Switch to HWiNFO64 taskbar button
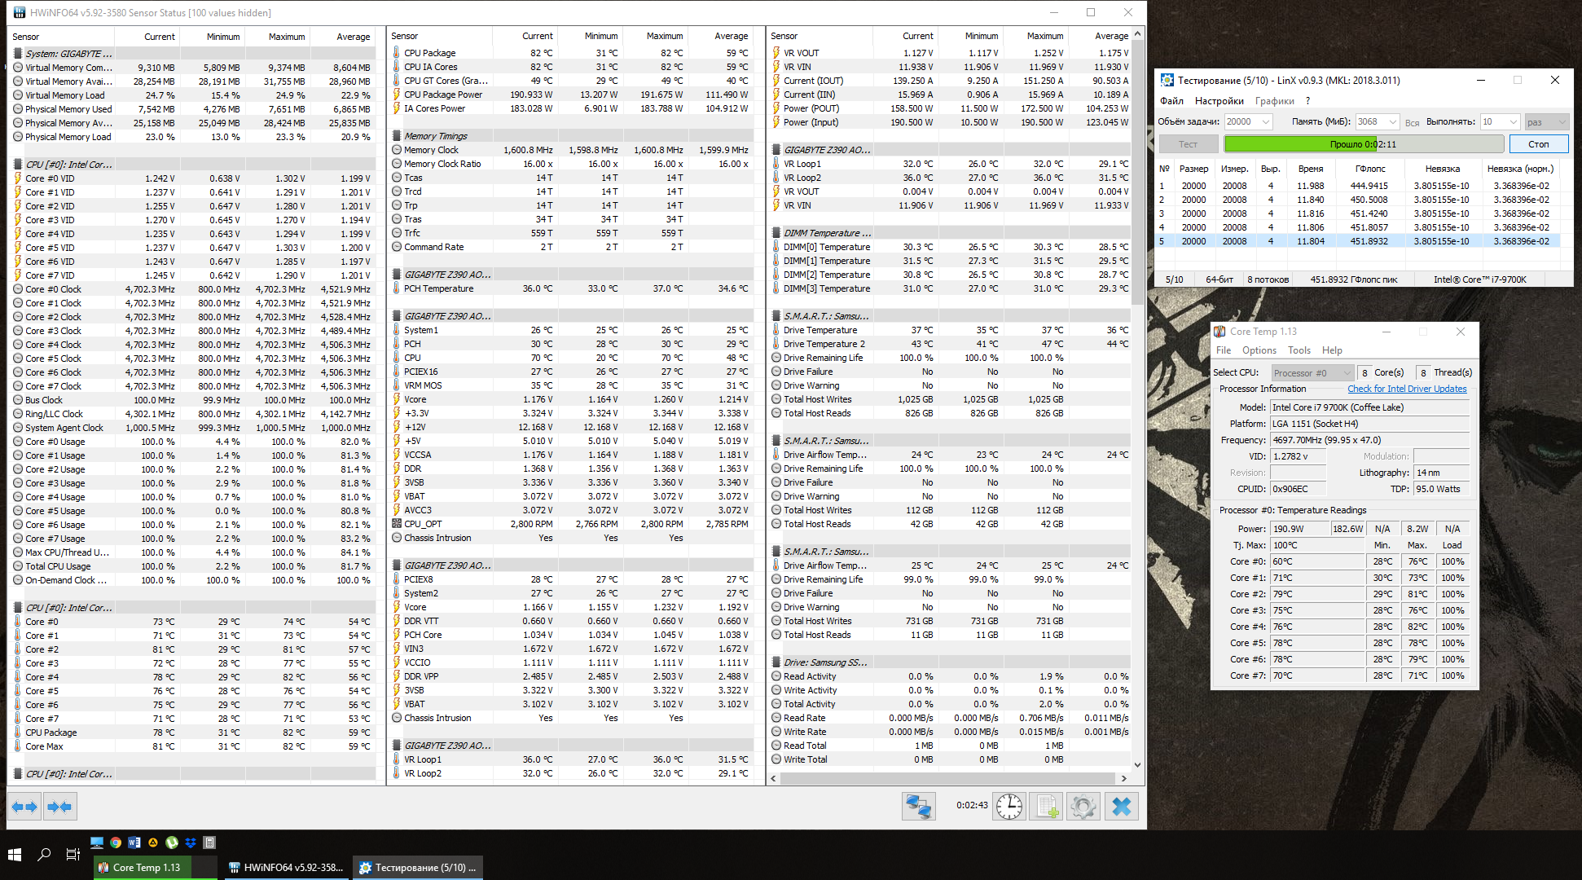Viewport: 1582px width, 880px height. (285, 868)
